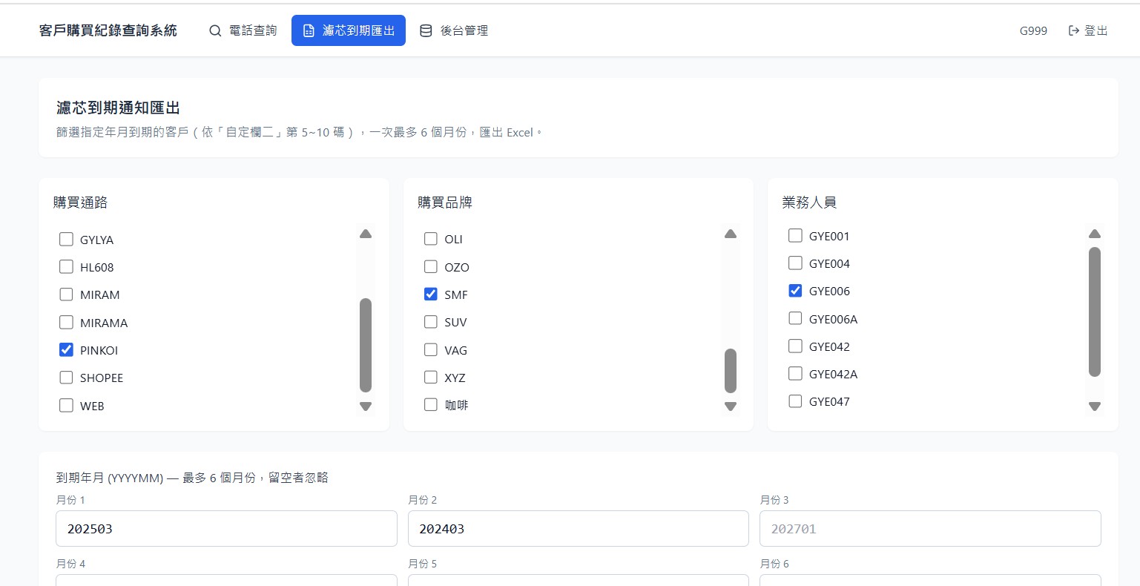Open the 後台管理 tab
This screenshot has width=1140, height=586.
[454, 30]
